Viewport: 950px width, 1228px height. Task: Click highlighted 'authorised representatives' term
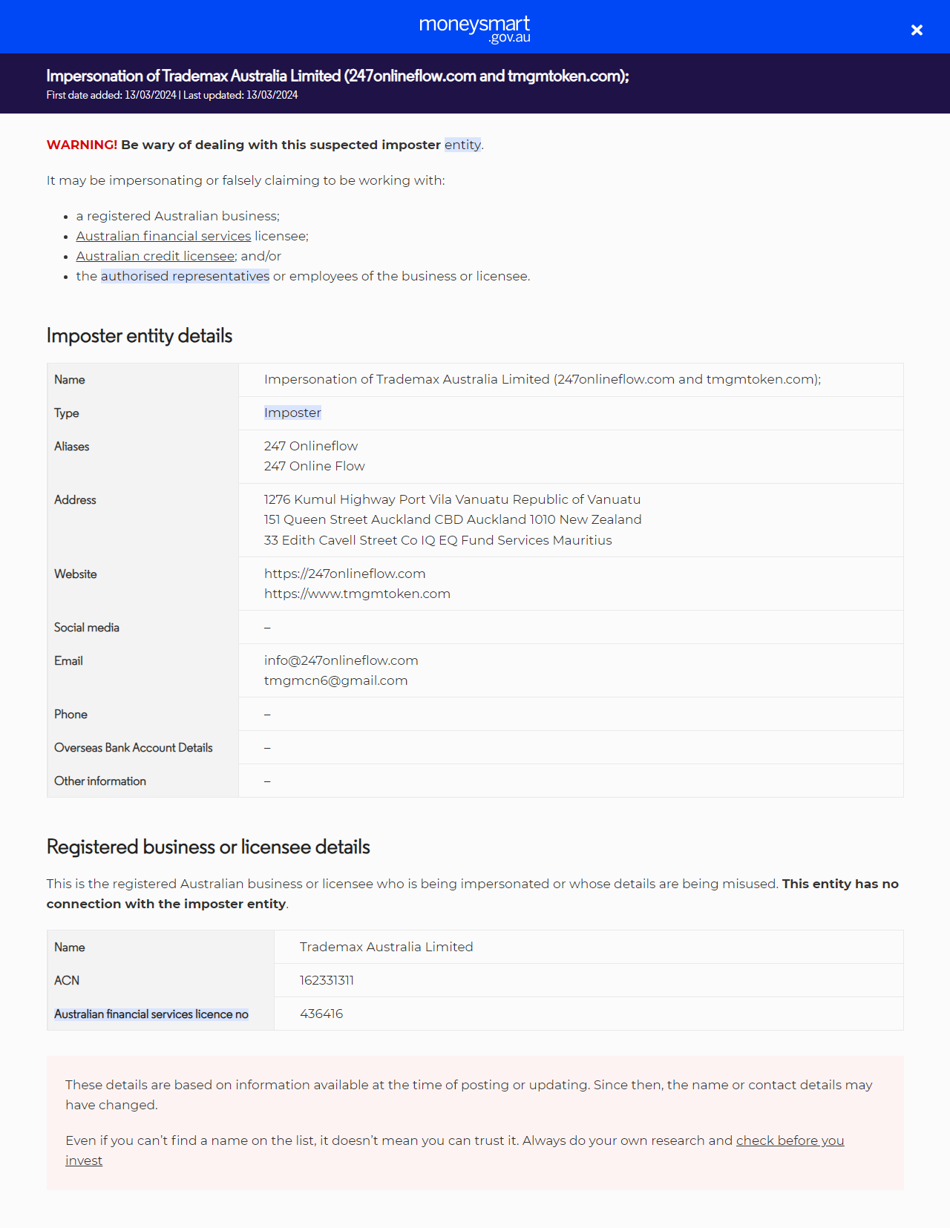click(x=185, y=276)
